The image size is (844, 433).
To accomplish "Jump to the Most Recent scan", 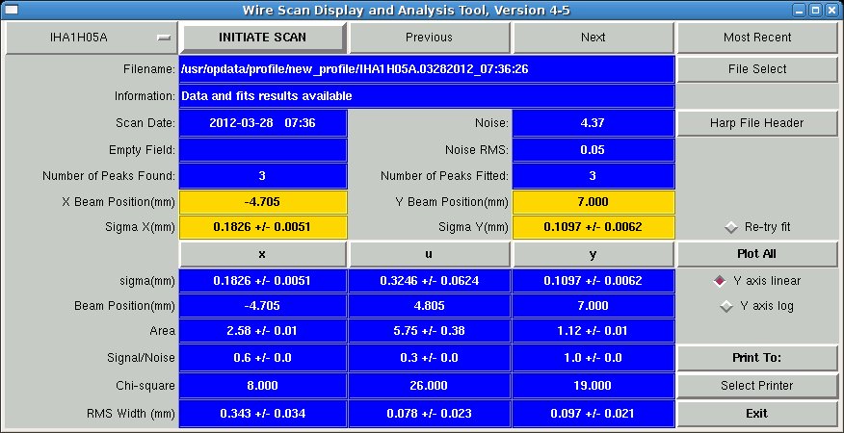I will coord(756,38).
